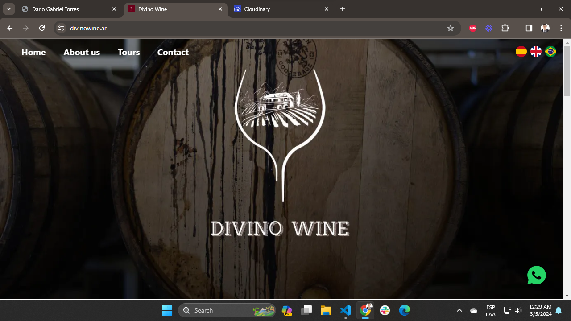Viewport: 571px width, 321px height.
Task: Open the Chrome profile avatar
Action: (x=545, y=28)
